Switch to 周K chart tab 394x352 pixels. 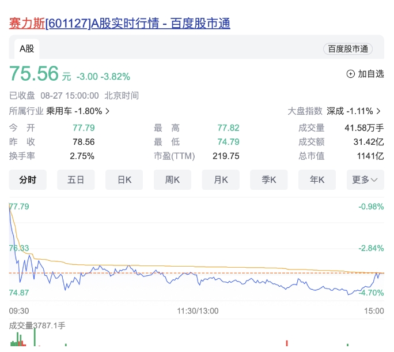pyautogui.click(x=172, y=180)
